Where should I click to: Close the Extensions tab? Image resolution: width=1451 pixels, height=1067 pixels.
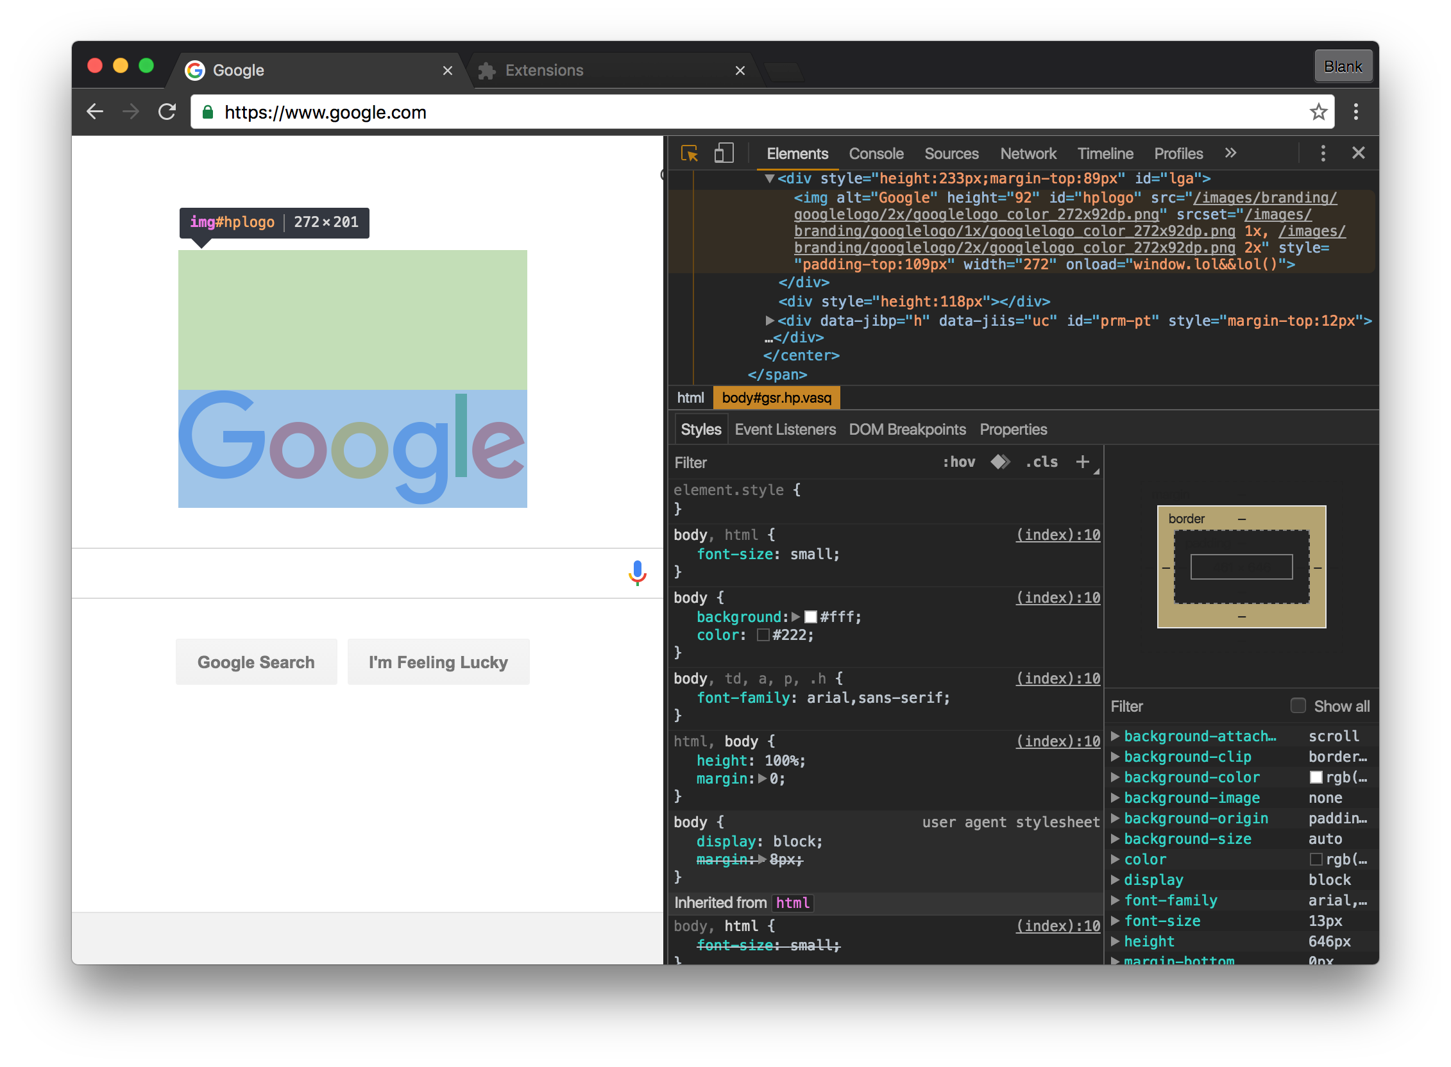point(740,71)
